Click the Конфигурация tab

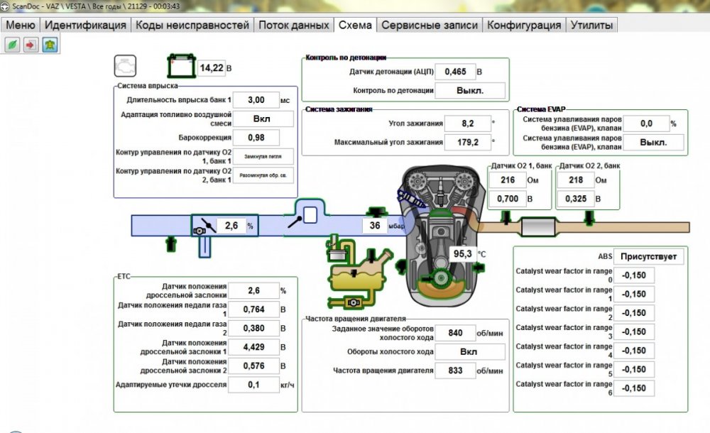(524, 25)
